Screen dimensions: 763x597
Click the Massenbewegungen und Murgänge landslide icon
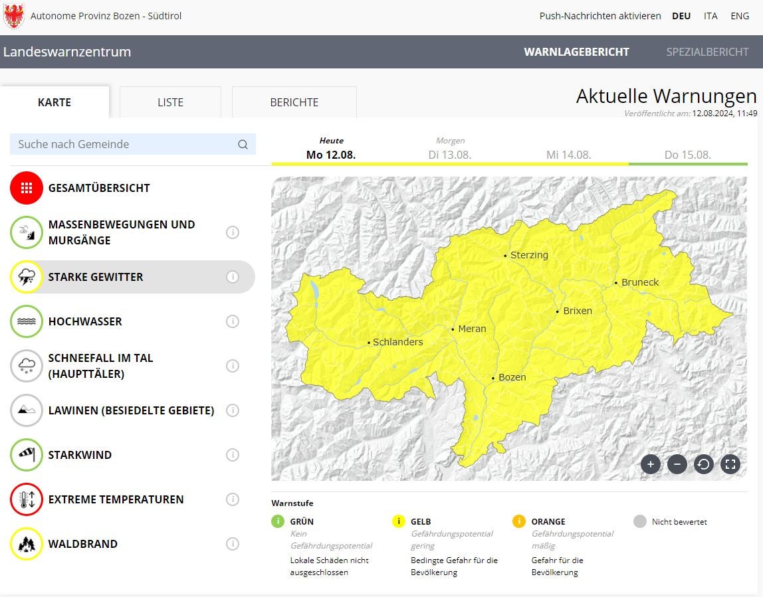pyautogui.click(x=27, y=232)
